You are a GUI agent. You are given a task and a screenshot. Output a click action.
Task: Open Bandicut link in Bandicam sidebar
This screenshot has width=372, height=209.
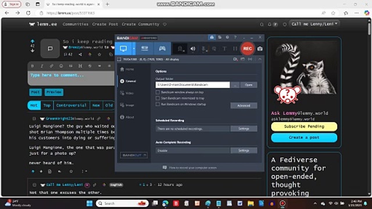[x=134, y=155]
